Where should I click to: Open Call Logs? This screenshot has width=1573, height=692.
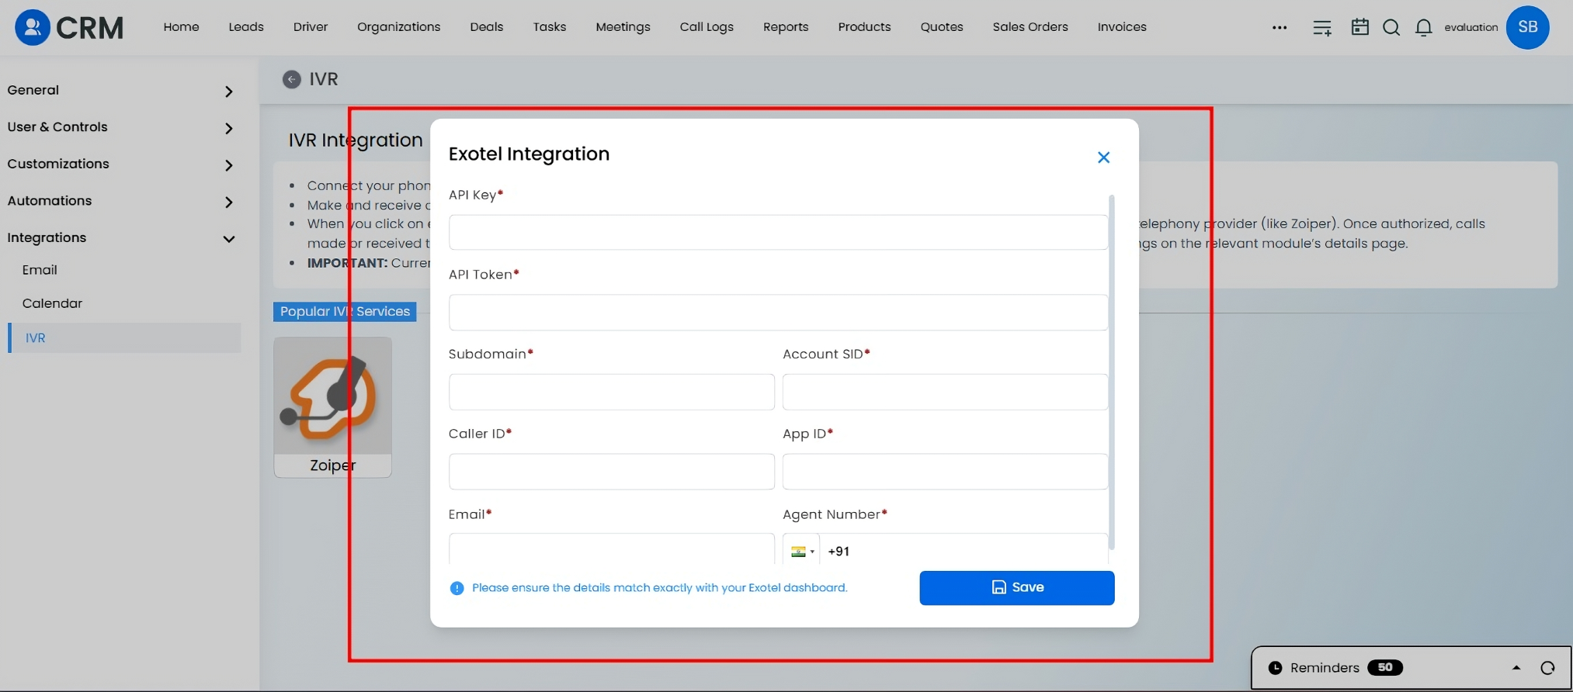tap(707, 27)
